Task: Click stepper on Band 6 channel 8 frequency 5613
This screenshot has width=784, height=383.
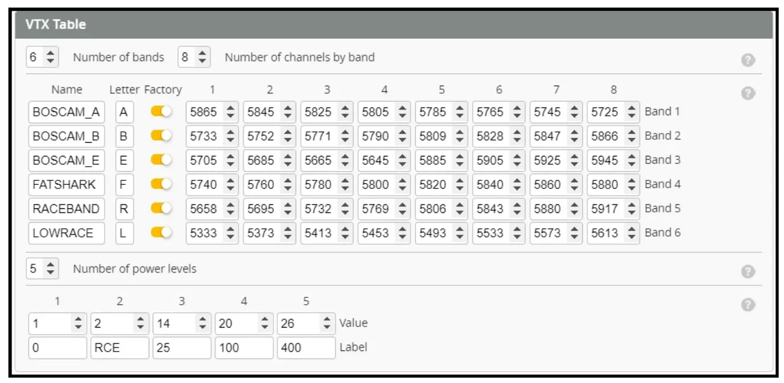Action: (631, 233)
